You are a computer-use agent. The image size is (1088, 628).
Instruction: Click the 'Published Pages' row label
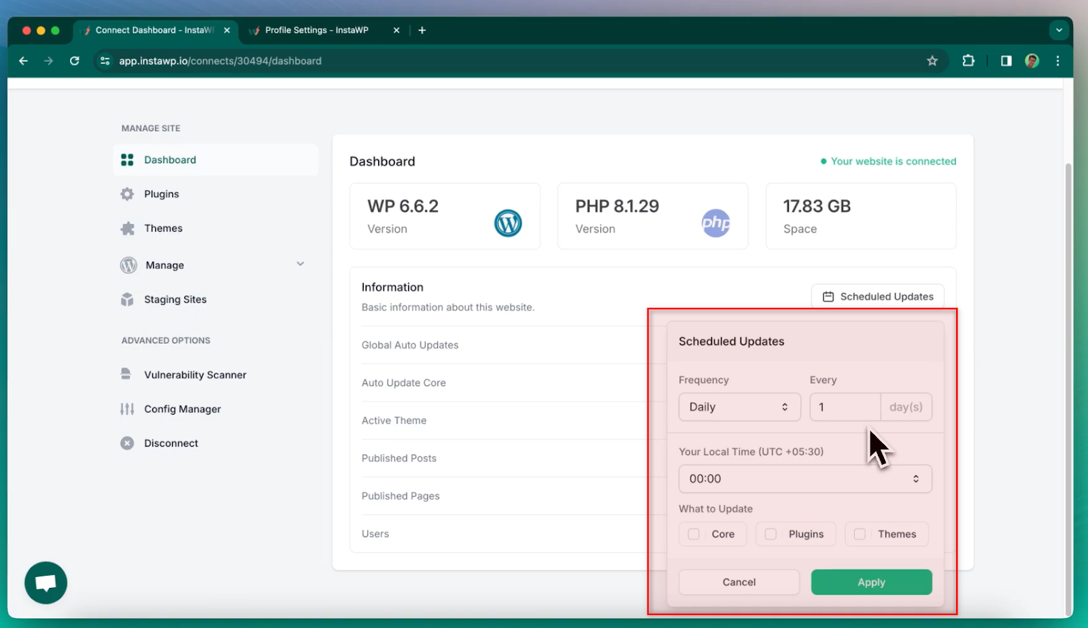(x=401, y=496)
